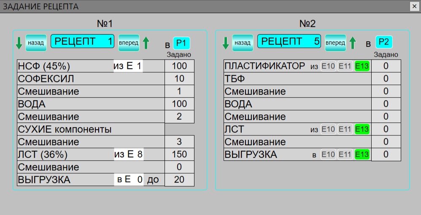This screenshot has width=421, height=215.
Task: Click the green up arrow in panel №1
Action: pyautogui.click(x=146, y=42)
